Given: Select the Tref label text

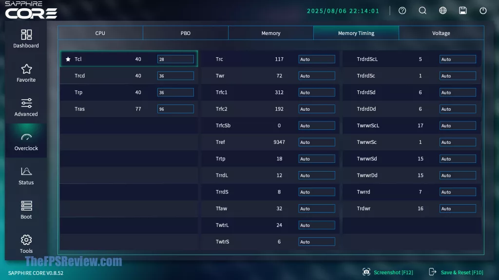Looking at the screenshot, I should 220,142.
